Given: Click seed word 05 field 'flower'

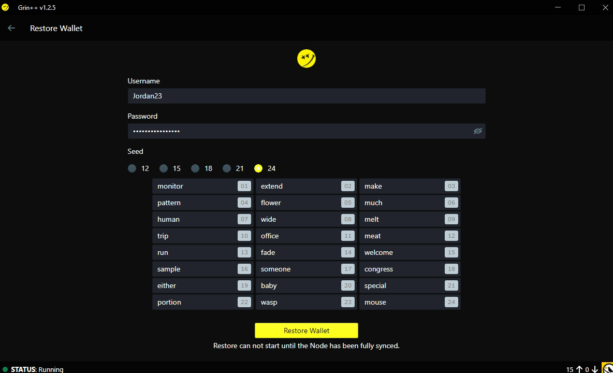Looking at the screenshot, I should (306, 203).
